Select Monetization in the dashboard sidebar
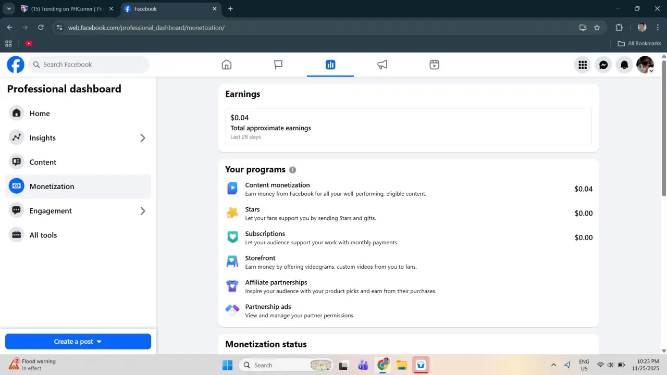 click(78, 186)
